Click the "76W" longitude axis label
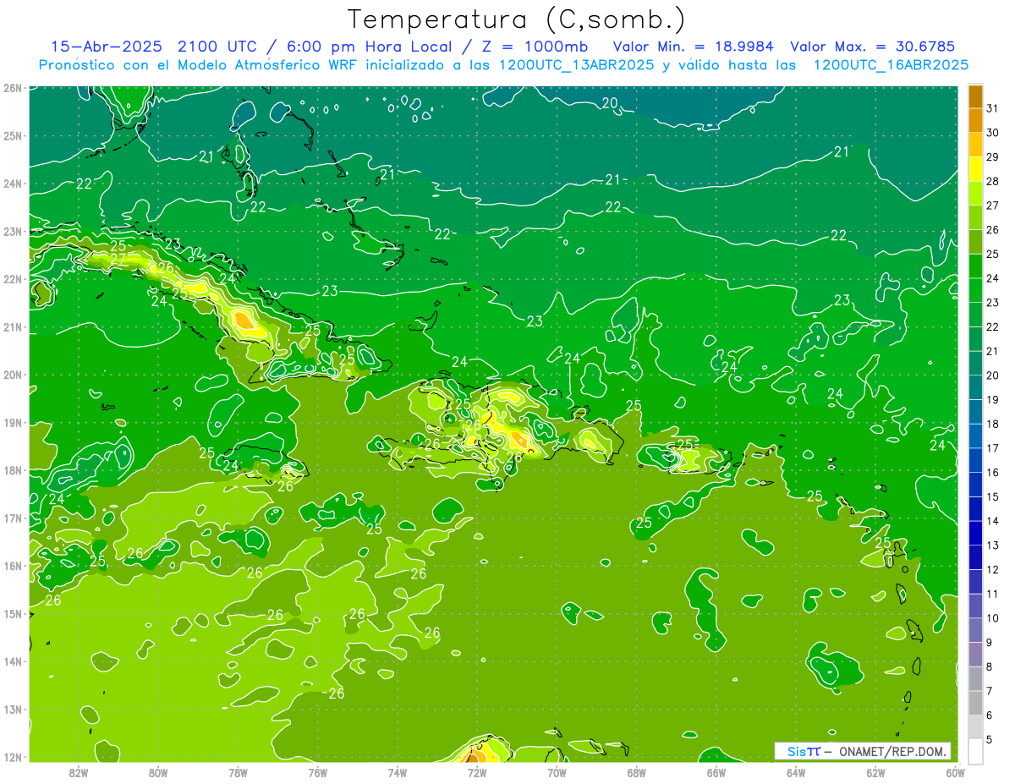This screenshot has width=1015, height=784. (x=318, y=772)
